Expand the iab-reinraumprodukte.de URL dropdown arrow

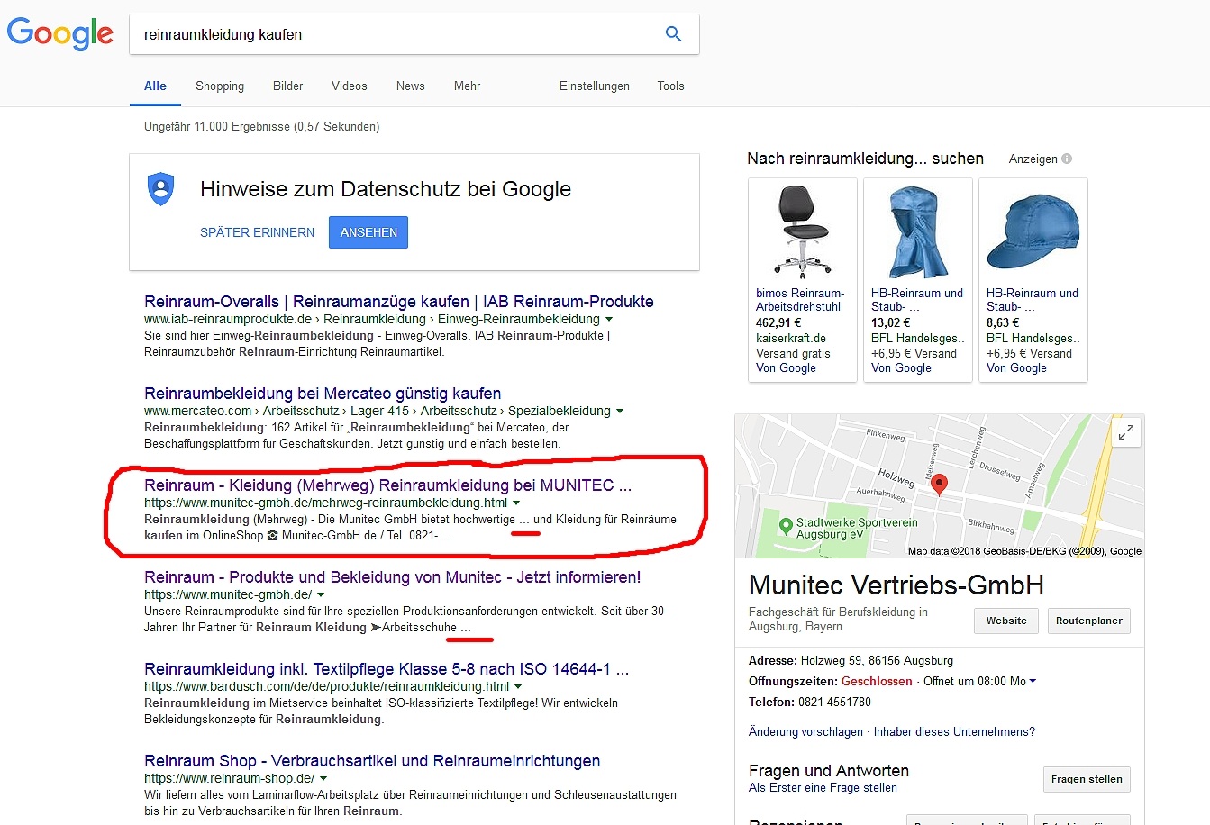coord(609,320)
